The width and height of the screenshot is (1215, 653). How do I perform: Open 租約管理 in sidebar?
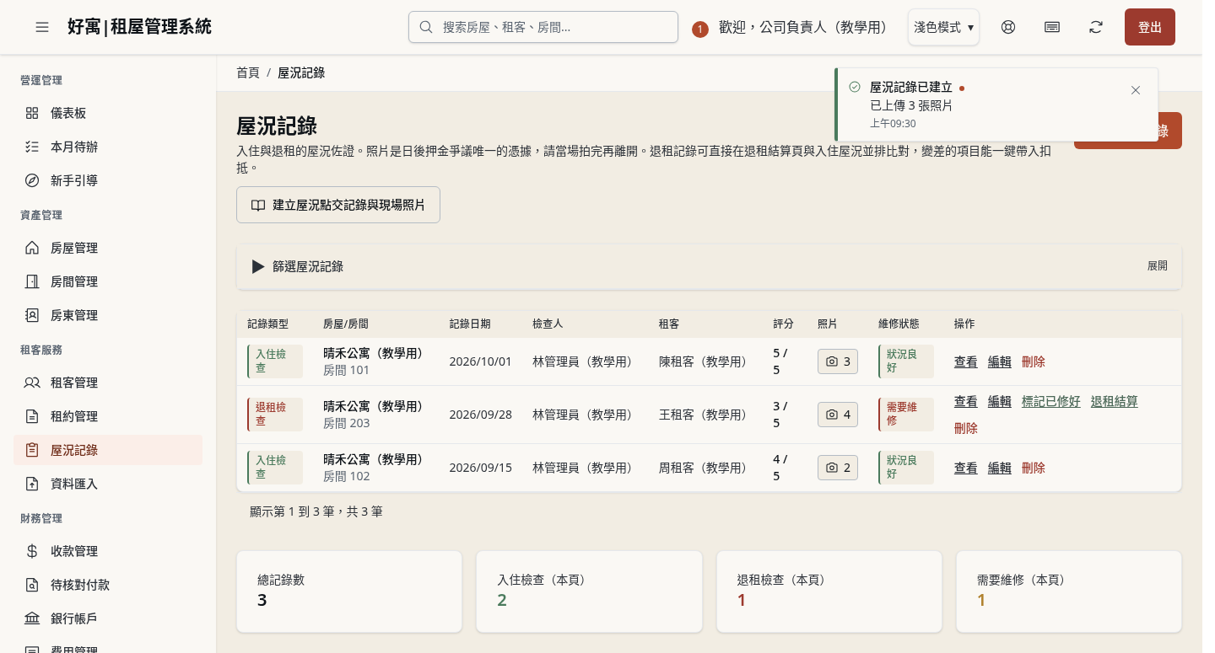(108, 416)
